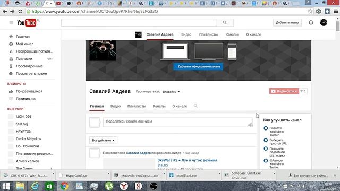Viewport: 340px width, 191px height.
Task: Click the Мой канал person icon
Action: point(11,44)
